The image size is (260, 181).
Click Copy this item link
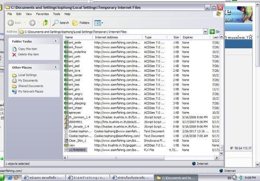coord(28,49)
